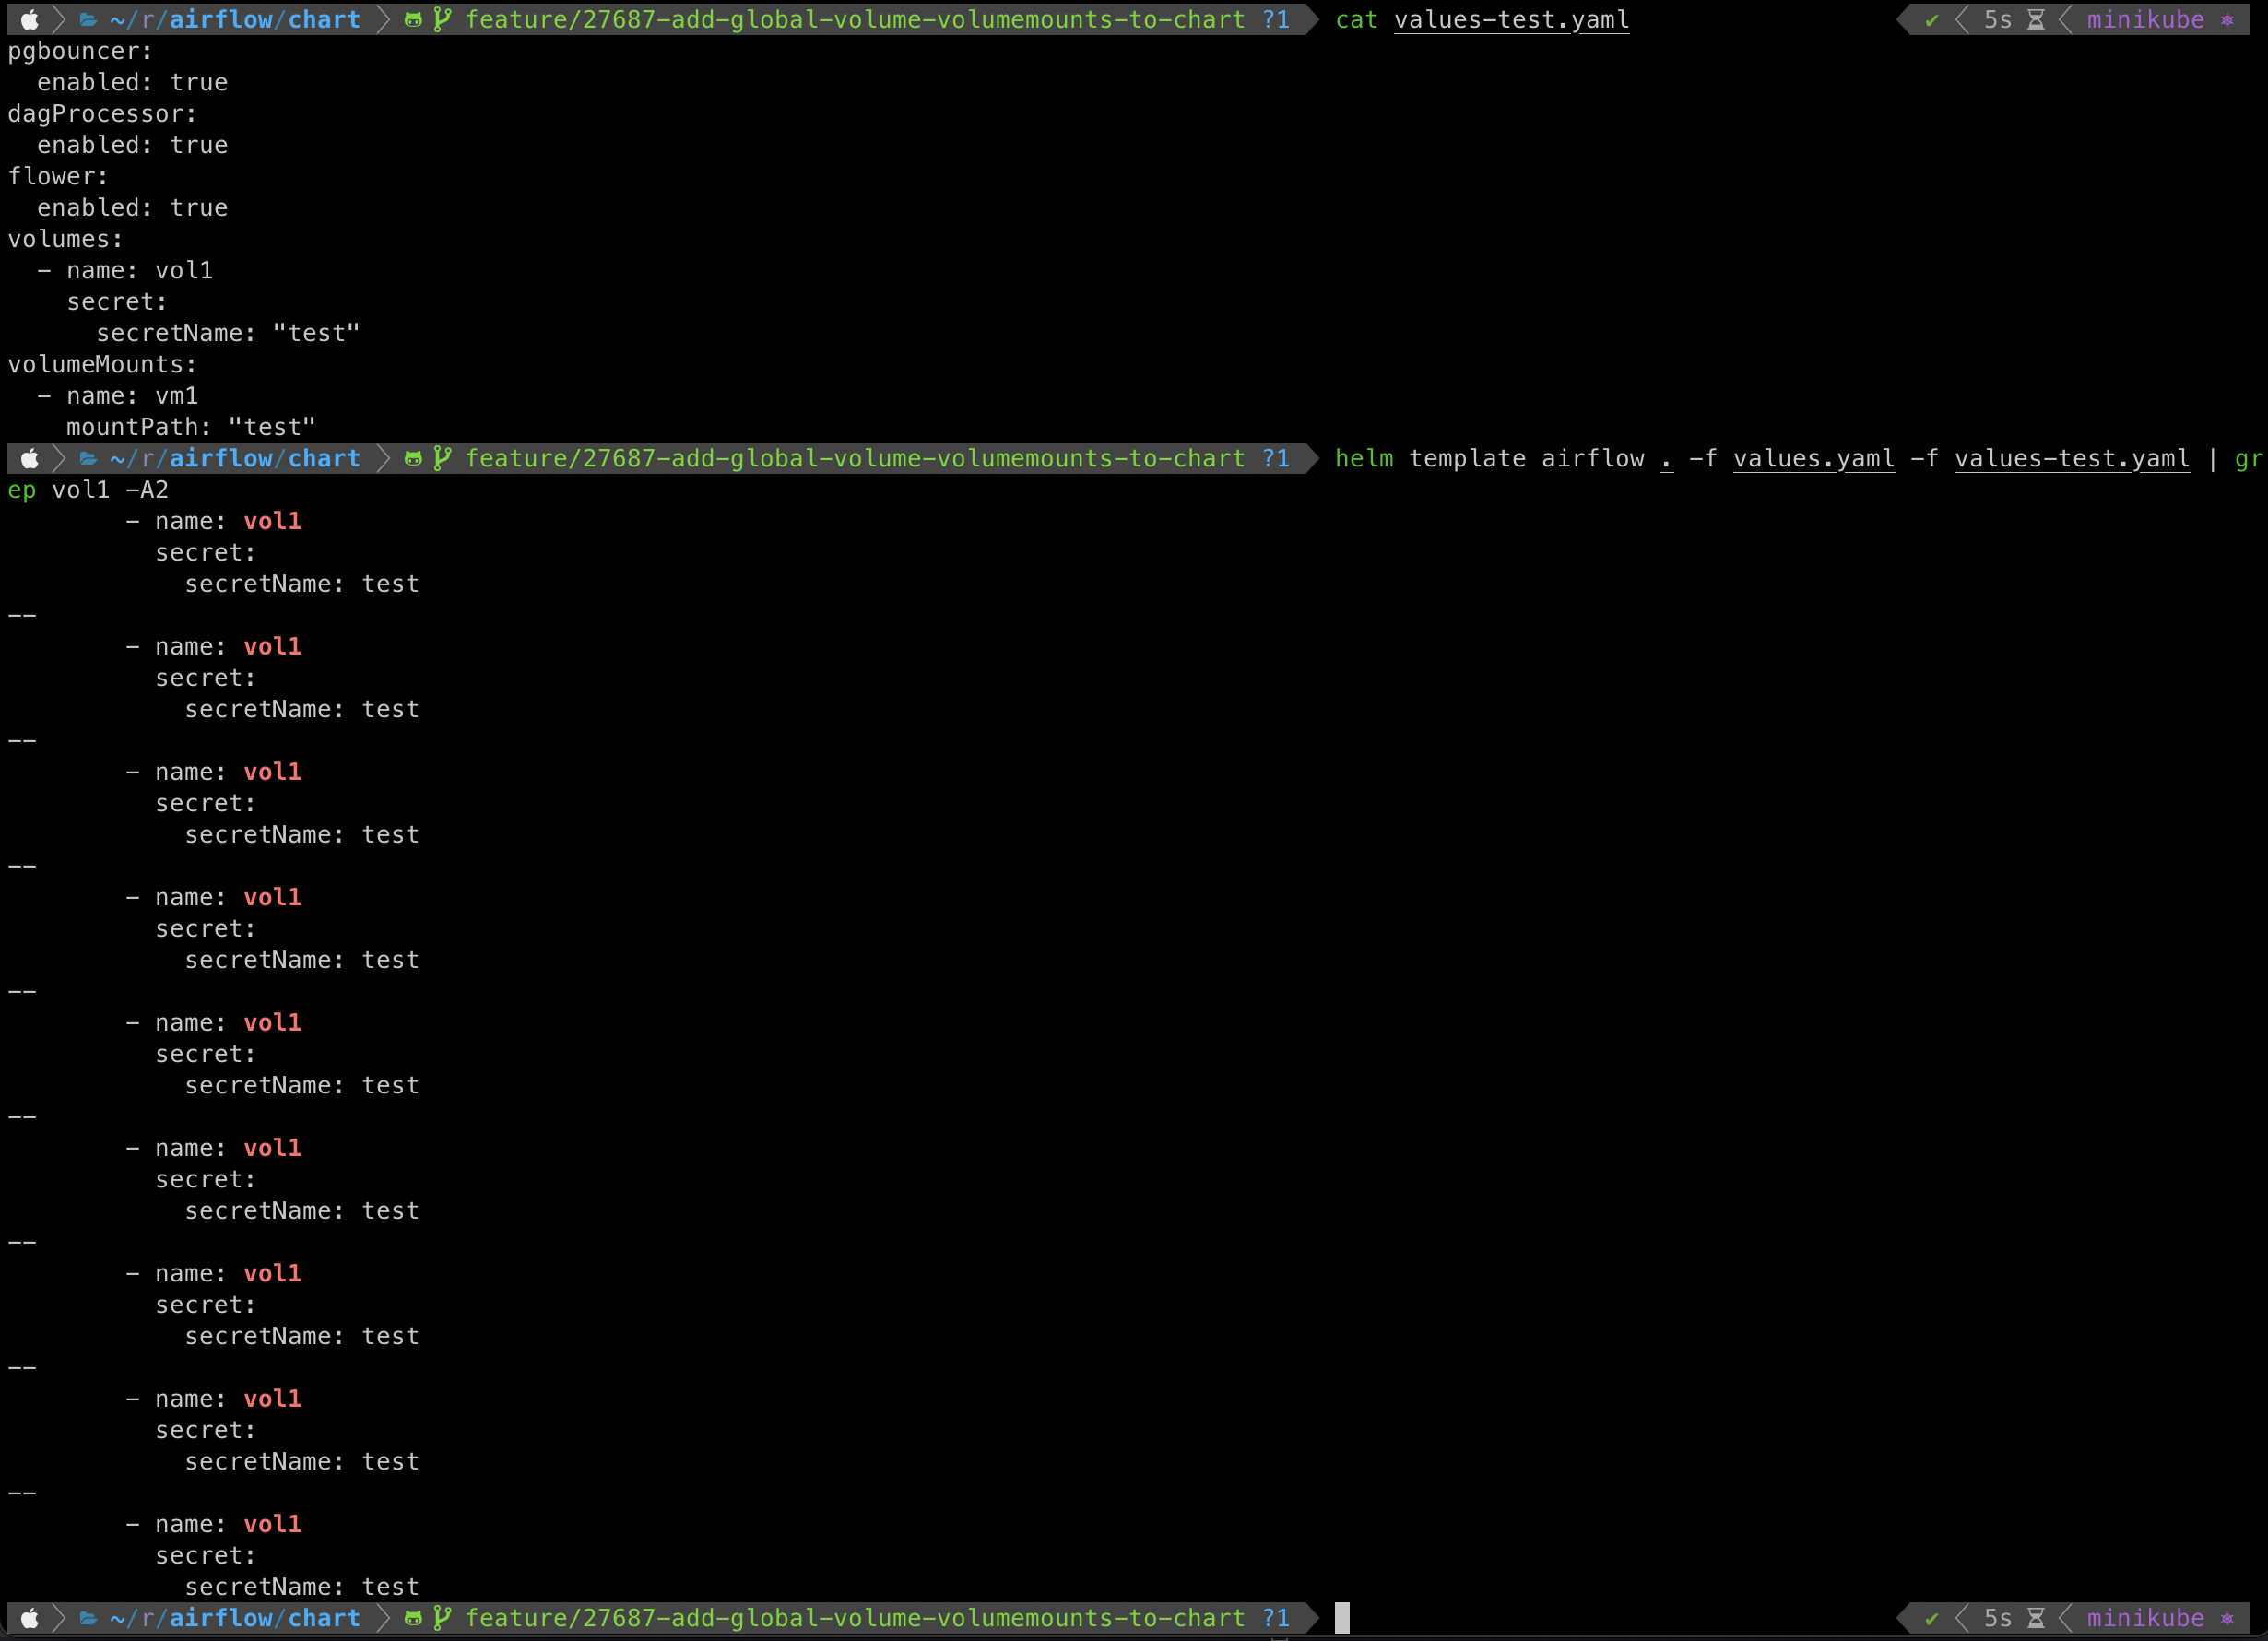Image resolution: width=2268 pixels, height=1641 pixels.
Task: Place the cursor at the bottom prompt's input block
Action: [x=1342, y=1618]
